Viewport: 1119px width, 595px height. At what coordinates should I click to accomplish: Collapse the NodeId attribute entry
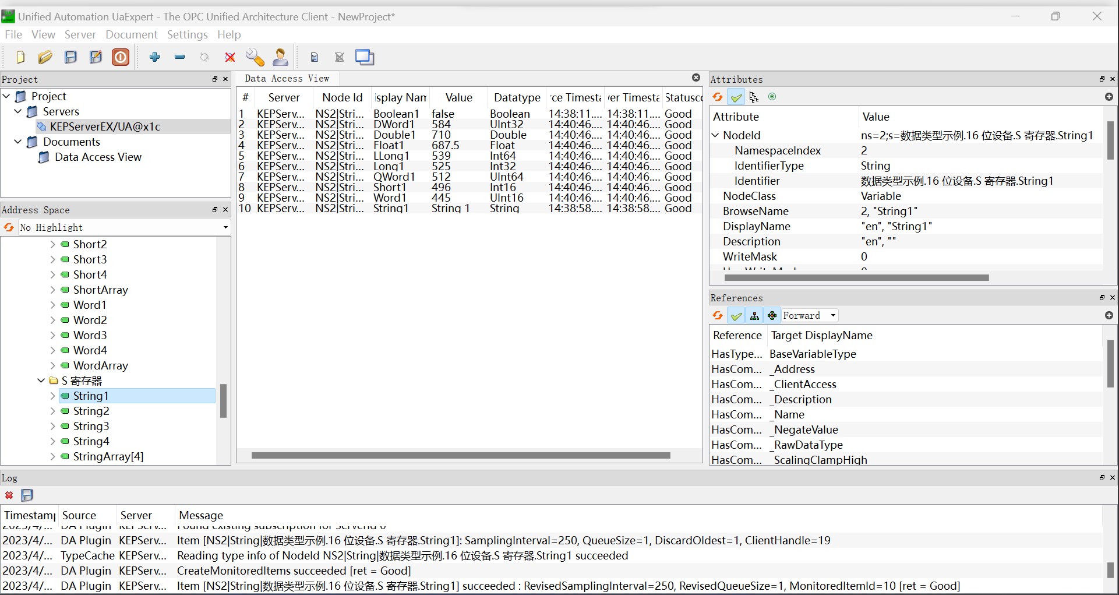pos(715,135)
